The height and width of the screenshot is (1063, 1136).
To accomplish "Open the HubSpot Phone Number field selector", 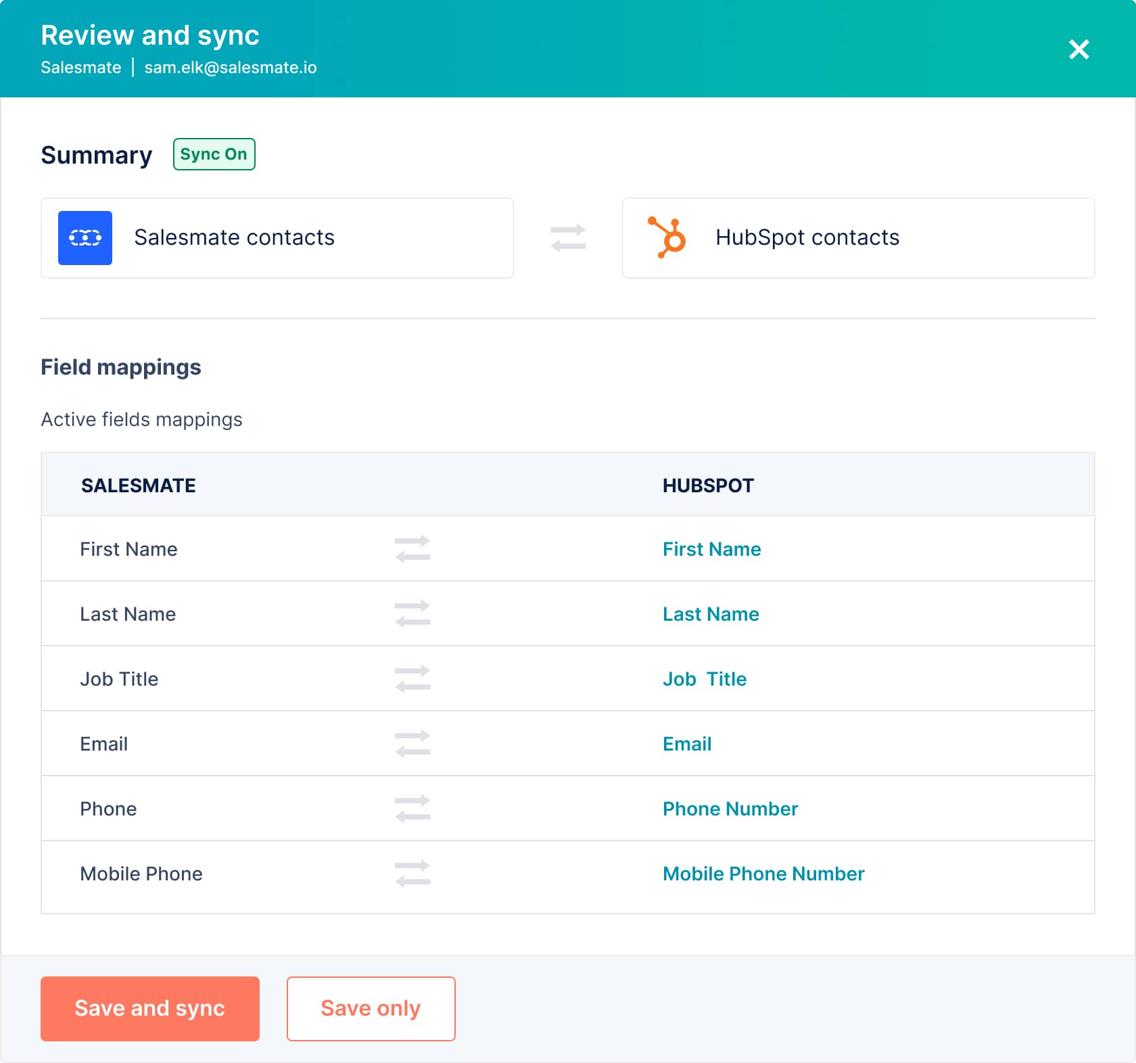I will (730, 808).
